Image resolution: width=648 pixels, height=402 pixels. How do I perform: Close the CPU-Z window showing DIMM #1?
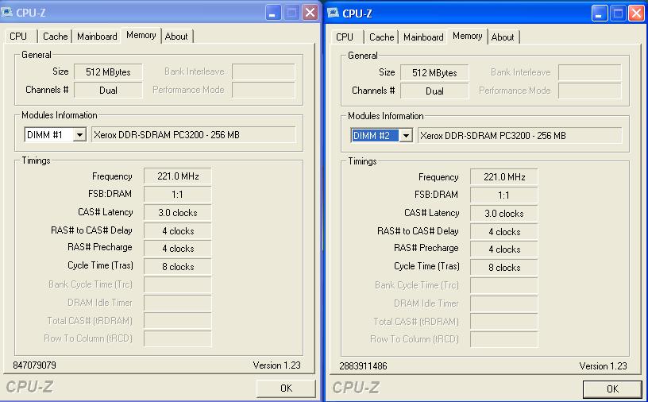point(310,13)
